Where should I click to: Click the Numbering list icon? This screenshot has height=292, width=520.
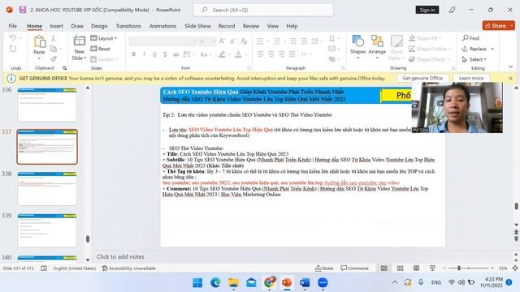(x=277, y=41)
